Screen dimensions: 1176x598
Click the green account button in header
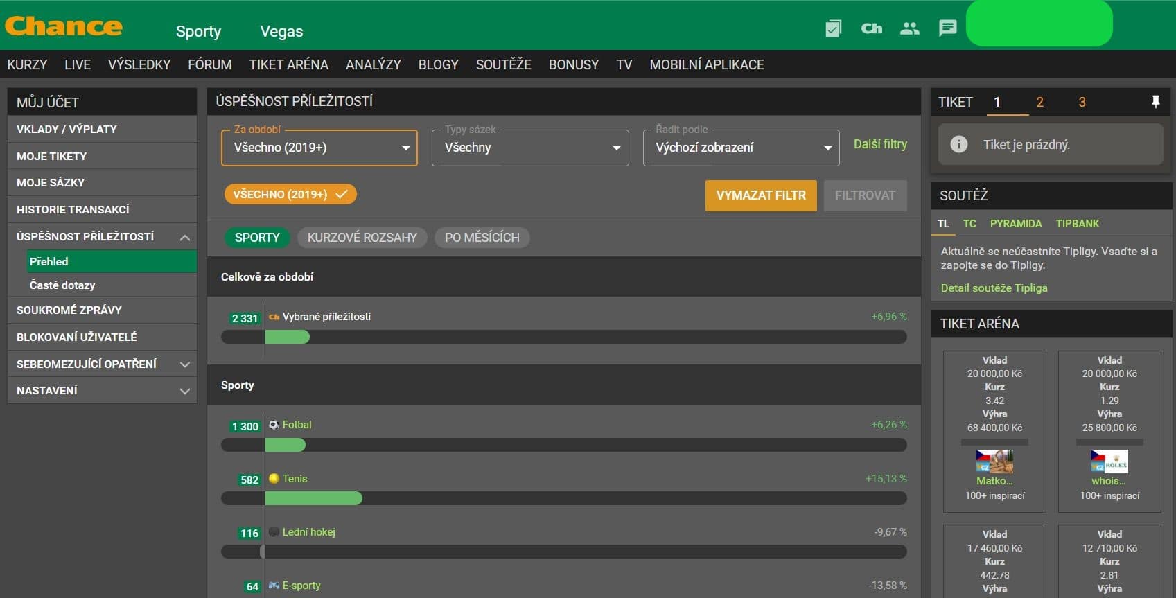[x=1039, y=24]
